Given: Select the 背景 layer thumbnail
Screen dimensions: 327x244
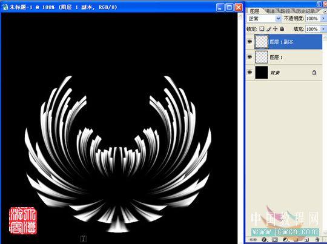Looking at the screenshot, I should point(262,73).
